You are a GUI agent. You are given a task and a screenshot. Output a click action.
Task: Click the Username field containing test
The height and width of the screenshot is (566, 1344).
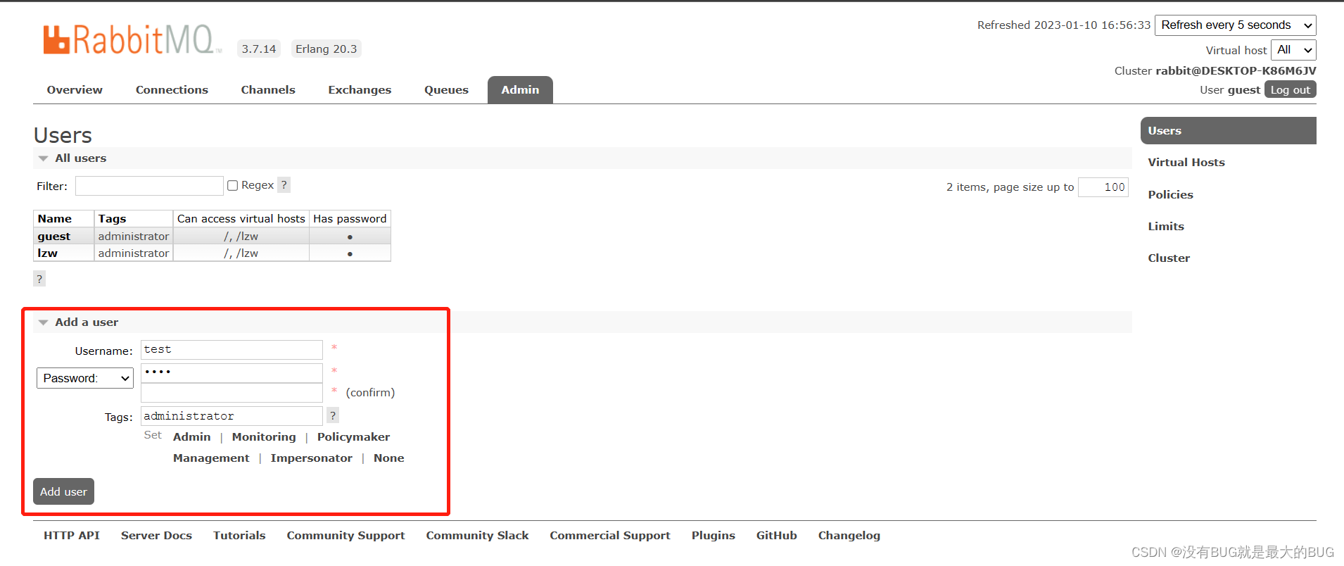[232, 350]
